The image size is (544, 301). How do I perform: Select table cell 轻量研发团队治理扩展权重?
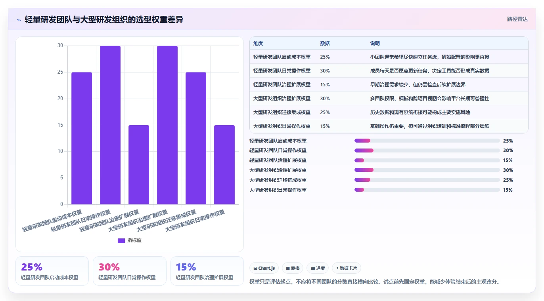[x=282, y=85]
